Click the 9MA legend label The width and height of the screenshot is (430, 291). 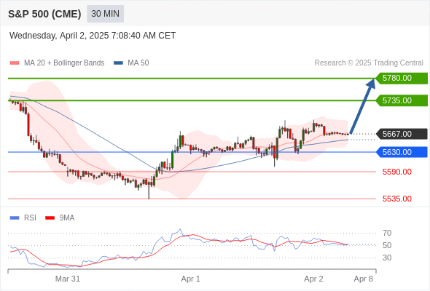[67, 218]
